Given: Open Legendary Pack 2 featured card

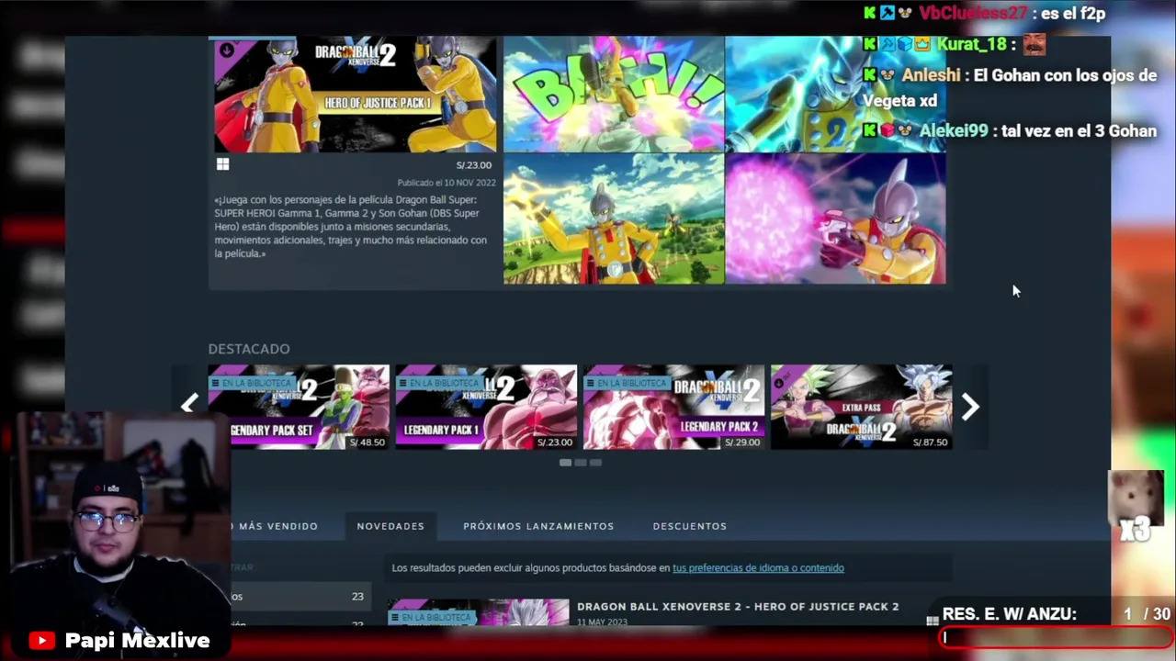Looking at the screenshot, I should coord(673,407).
